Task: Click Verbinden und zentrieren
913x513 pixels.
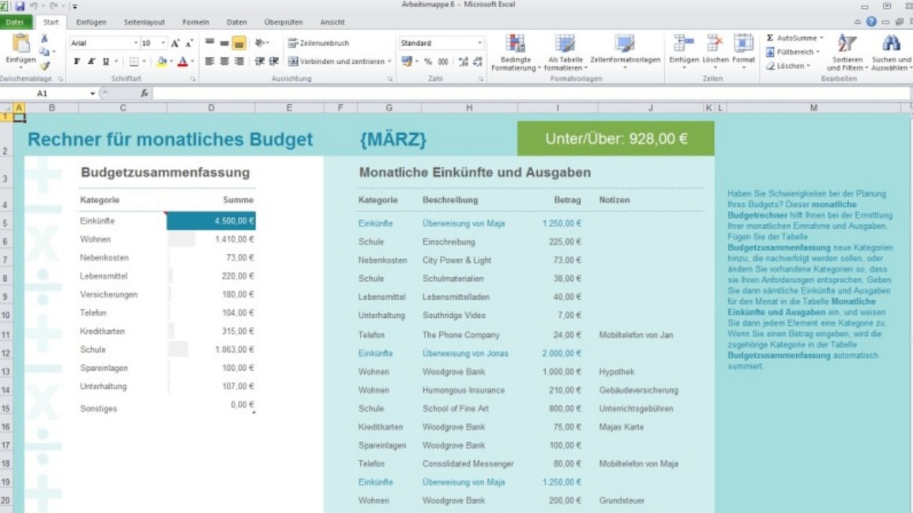Action: tap(336, 61)
